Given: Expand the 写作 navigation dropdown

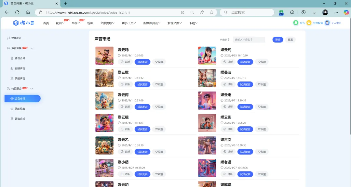Looking at the screenshot, I should (x=76, y=23).
